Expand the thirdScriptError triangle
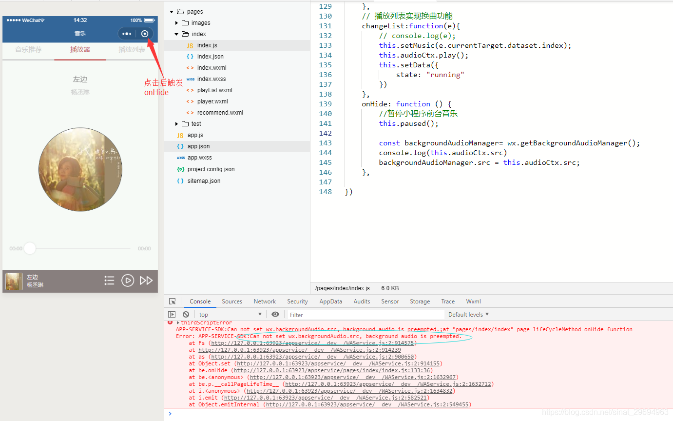This screenshot has height=421, width=673. [x=178, y=322]
